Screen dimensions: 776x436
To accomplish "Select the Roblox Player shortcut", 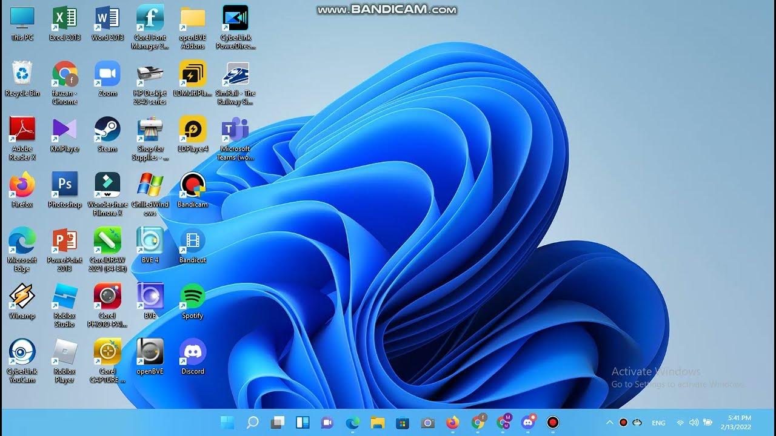I will tap(65, 362).
